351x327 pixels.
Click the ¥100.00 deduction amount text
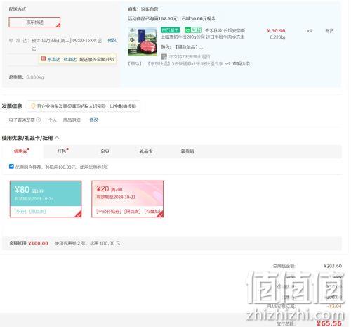38,243
